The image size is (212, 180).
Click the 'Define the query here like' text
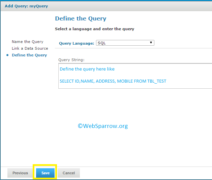point(87,69)
